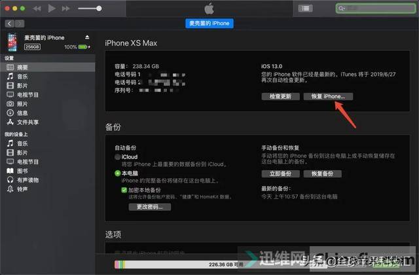Click the 256GB capacity badge

coord(32,46)
